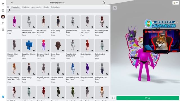The width and height of the screenshot is (180, 101).
Task: Select flubdub the alien thumbnail
Action: [102, 45]
